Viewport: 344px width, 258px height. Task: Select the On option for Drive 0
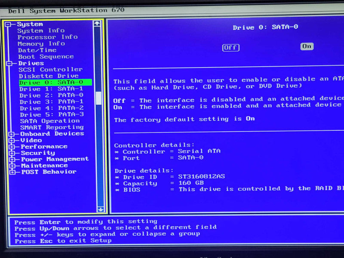click(x=307, y=46)
